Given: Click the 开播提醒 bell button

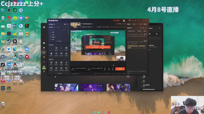Looking at the screenshot, I should 118,24.
